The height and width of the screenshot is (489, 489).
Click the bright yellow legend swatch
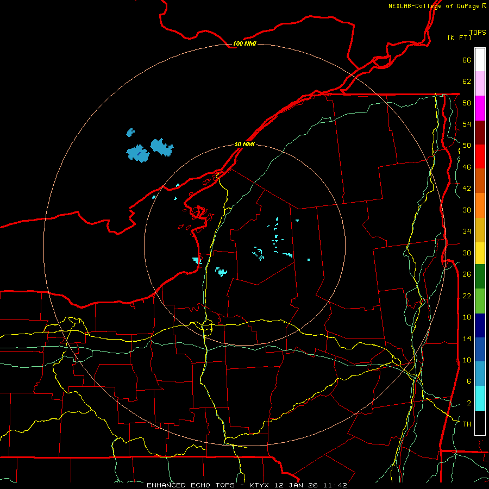pyautogui.click(x=480, y=253)
